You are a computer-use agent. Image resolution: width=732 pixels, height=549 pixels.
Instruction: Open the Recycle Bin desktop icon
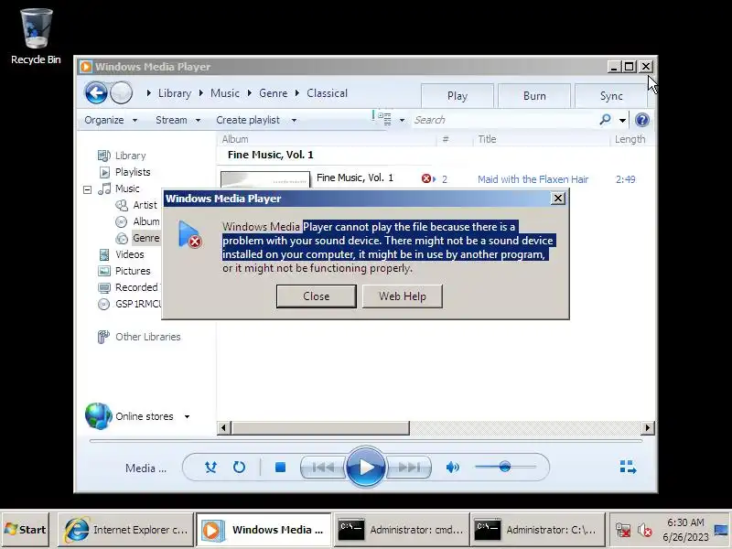click(x=36, y=37)
